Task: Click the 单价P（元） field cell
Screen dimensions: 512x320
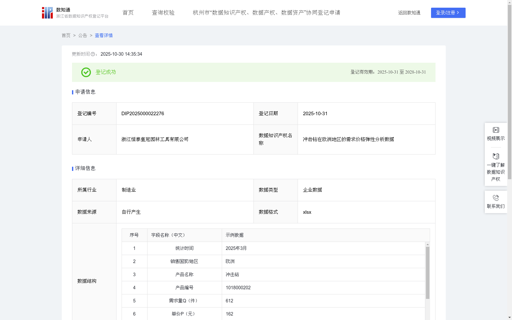Action: pos(184,314)
